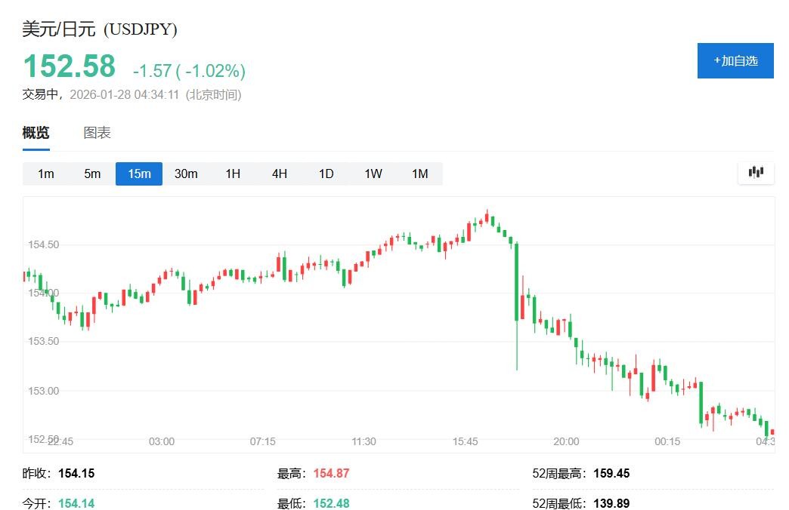Open the 概览 overview tab
789x510 pixels.
click(36, 133)
